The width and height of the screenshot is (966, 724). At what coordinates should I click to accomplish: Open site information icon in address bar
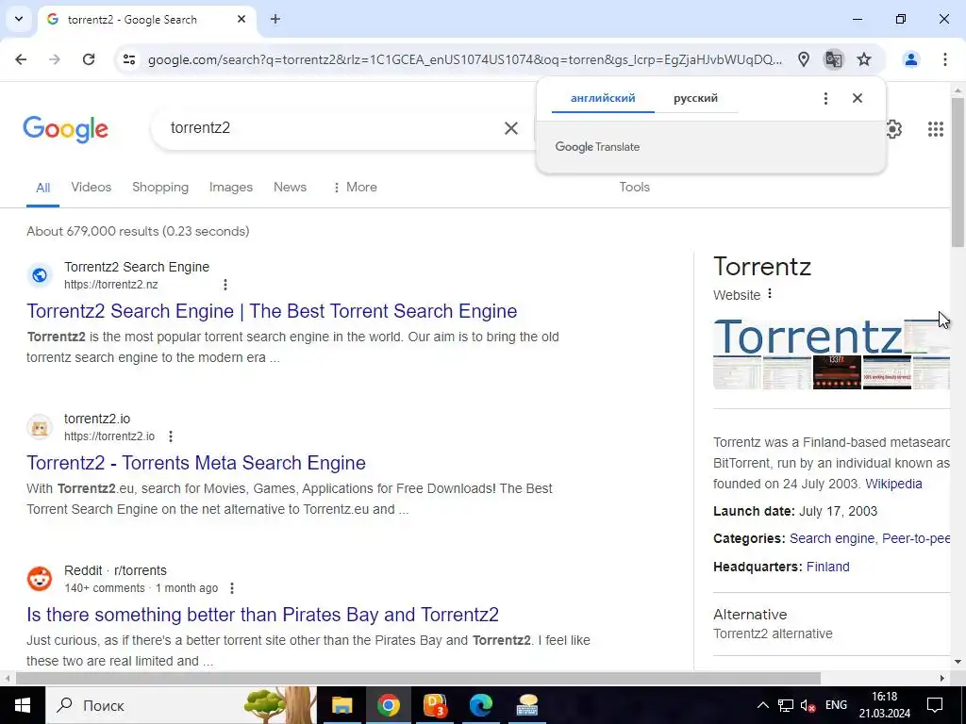[x=128, y=59]
